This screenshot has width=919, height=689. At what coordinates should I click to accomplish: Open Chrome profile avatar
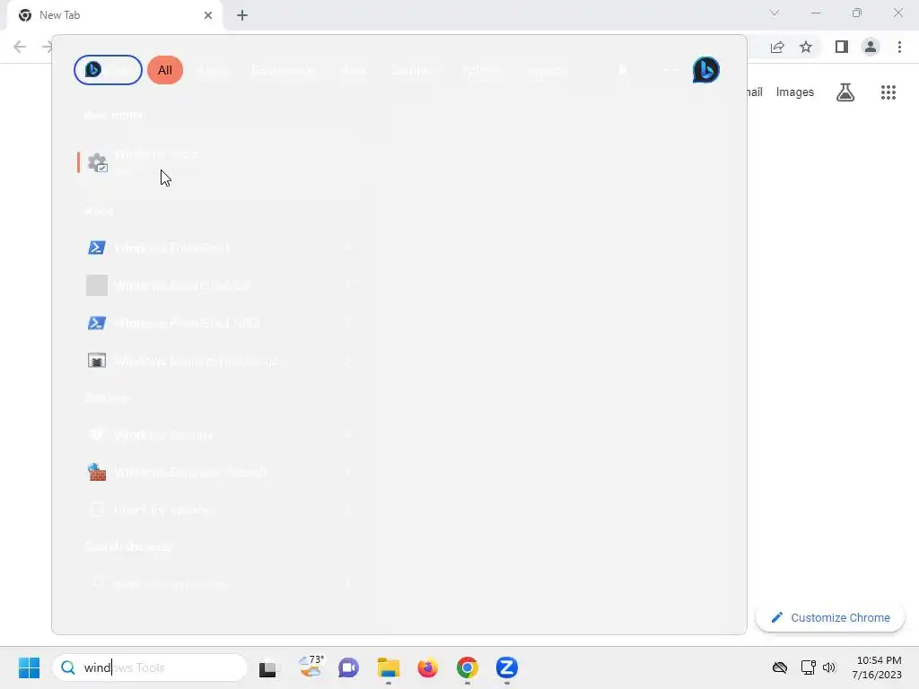tap(871, 47)
